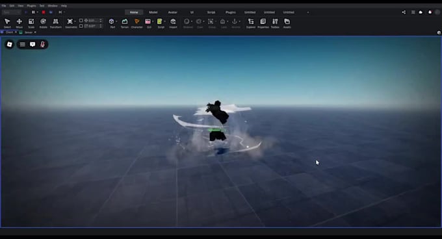
Task: Select the Client viewport tab
Action: [x=9, y=32]
